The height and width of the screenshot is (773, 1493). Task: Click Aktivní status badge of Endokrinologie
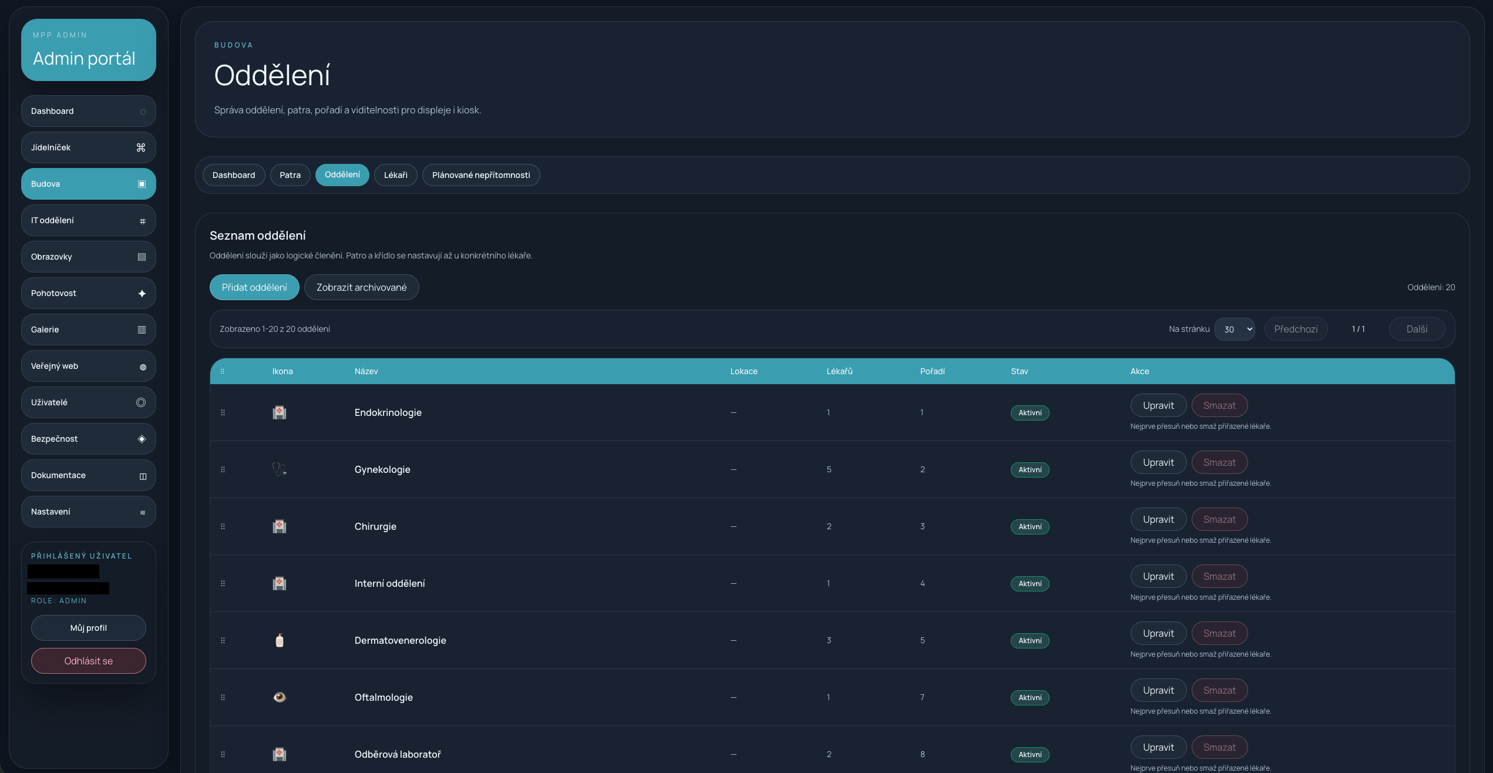(1030, 413)
